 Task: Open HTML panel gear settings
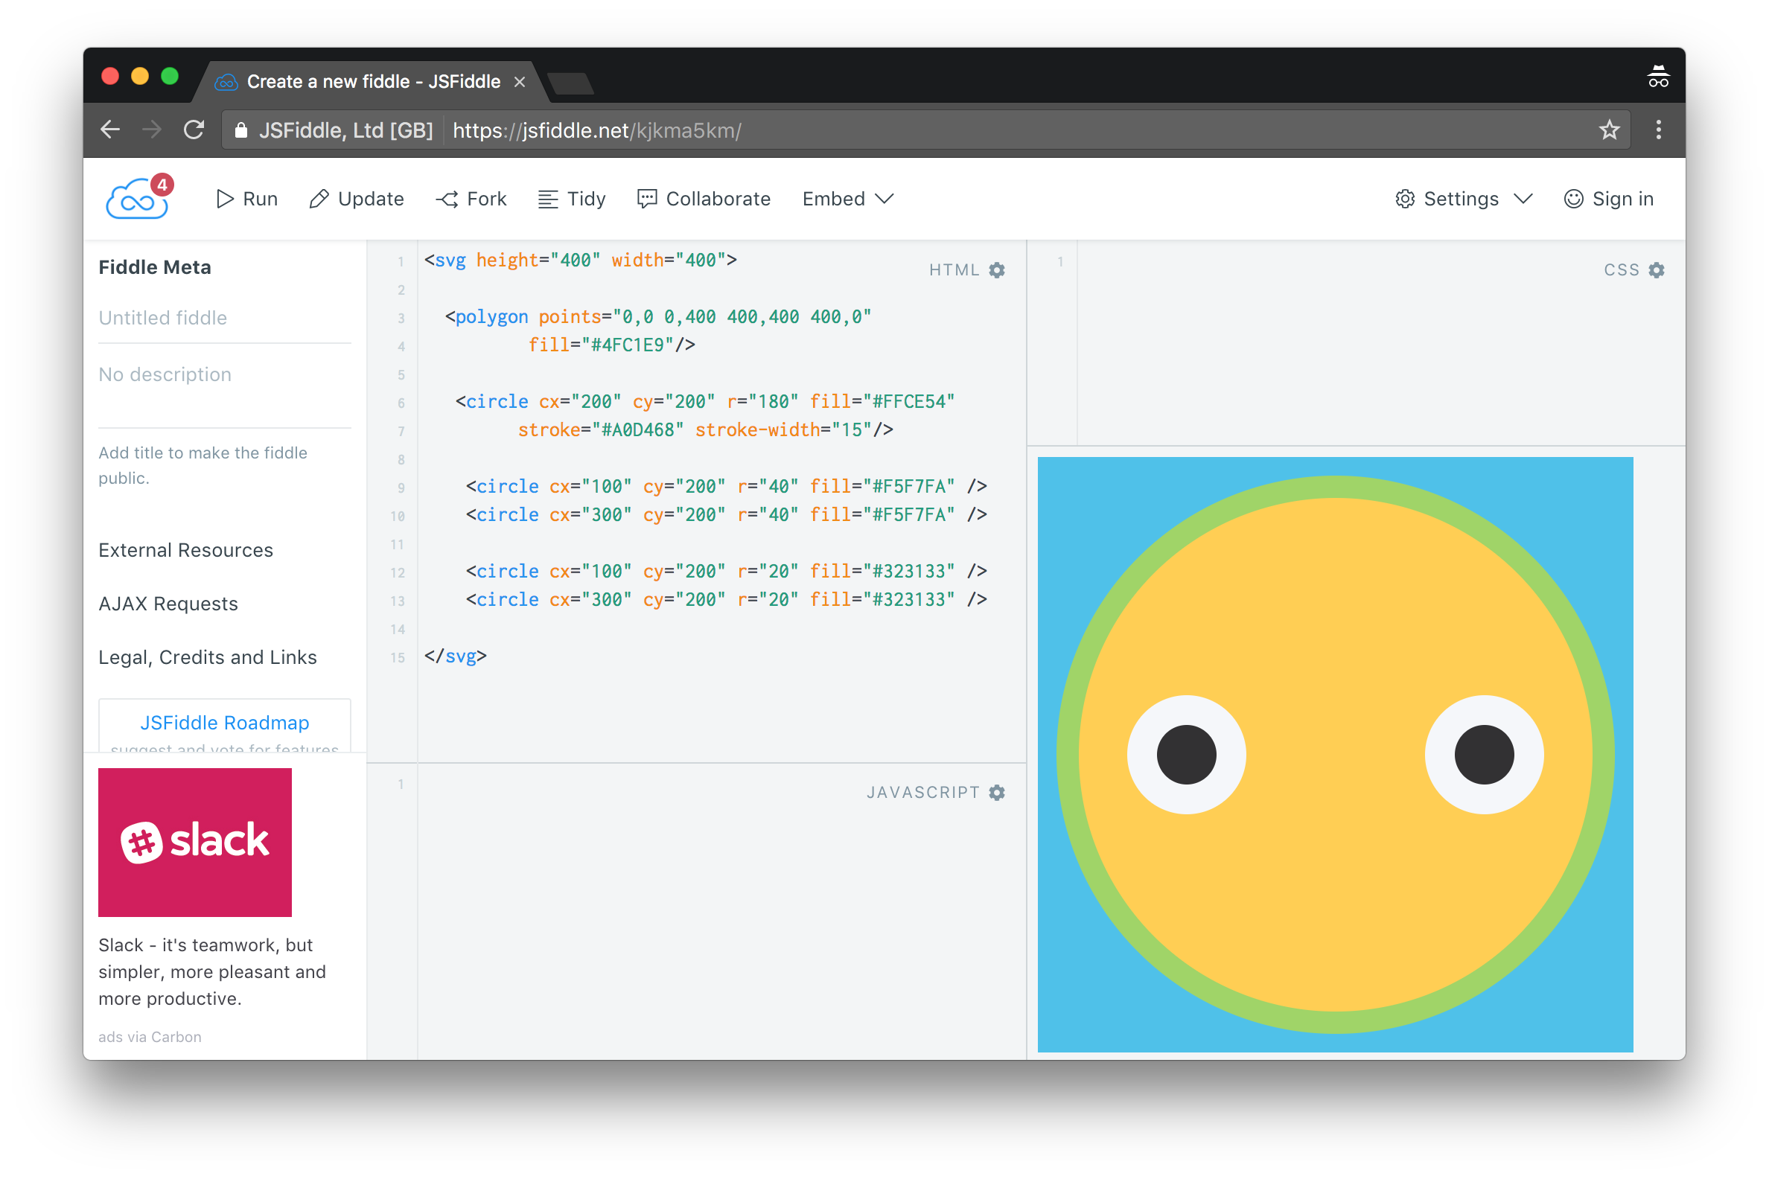[997, 271]
